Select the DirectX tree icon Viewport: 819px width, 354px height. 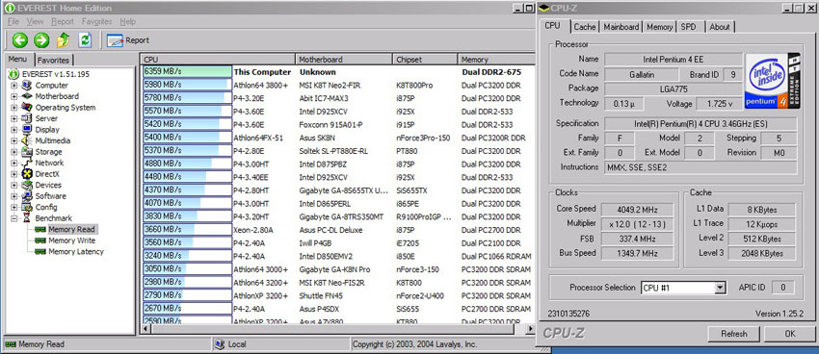[x=26, y=173]
